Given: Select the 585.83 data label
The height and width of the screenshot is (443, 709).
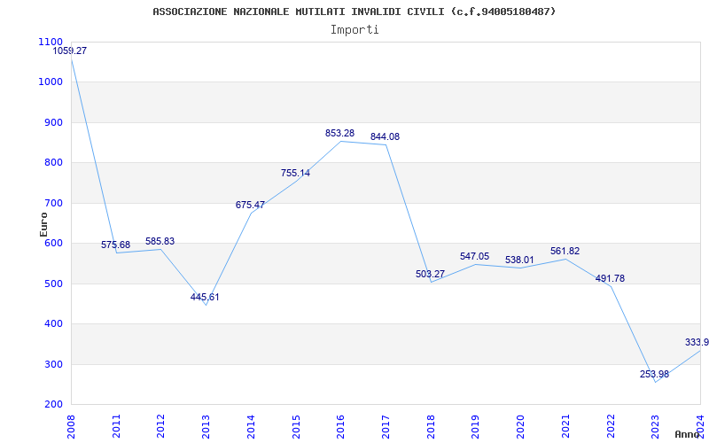Looking at the screenshot, I should point(160,241).
